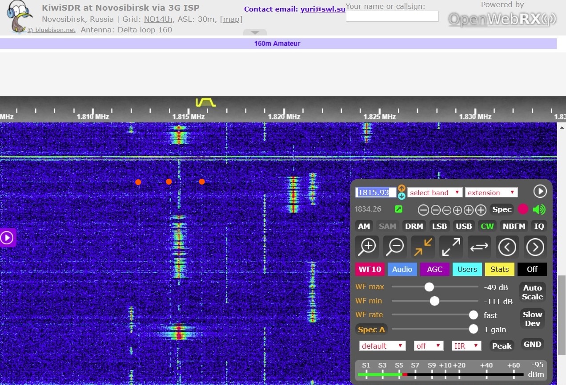The width and height of the screenshot is (566, 385).
Task: Open the select band dropdown
Action: (435, 192)
